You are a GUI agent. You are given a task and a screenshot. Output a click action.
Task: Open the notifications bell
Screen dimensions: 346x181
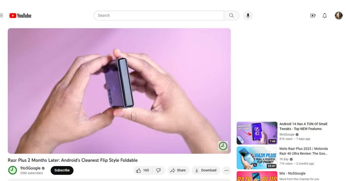click(x=325, y=16)
